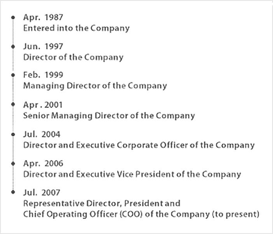
Task: Select 'Director of the Company' line
Action: tap(73, 58)
